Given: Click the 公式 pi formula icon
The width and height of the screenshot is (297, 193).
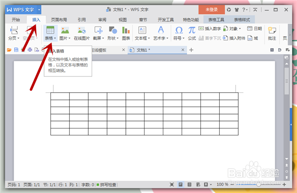Looking at the screenshot, I should click(192, 30).
